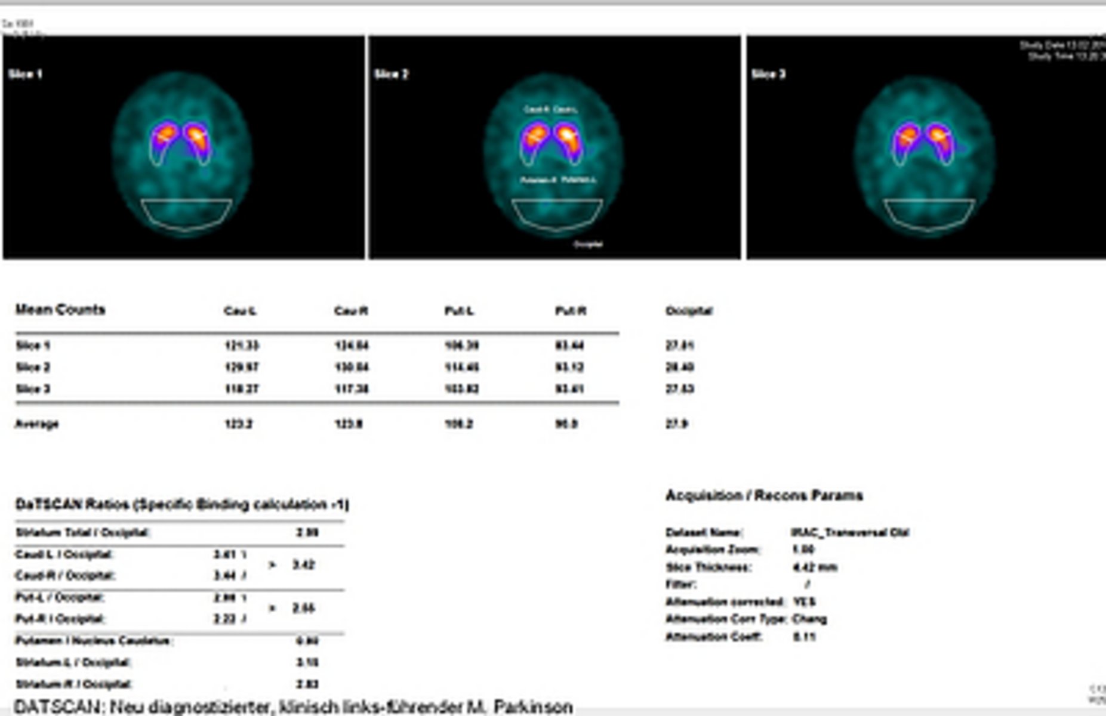Click the 'Put-L / Occipital' row label

[x=60, y=597]
